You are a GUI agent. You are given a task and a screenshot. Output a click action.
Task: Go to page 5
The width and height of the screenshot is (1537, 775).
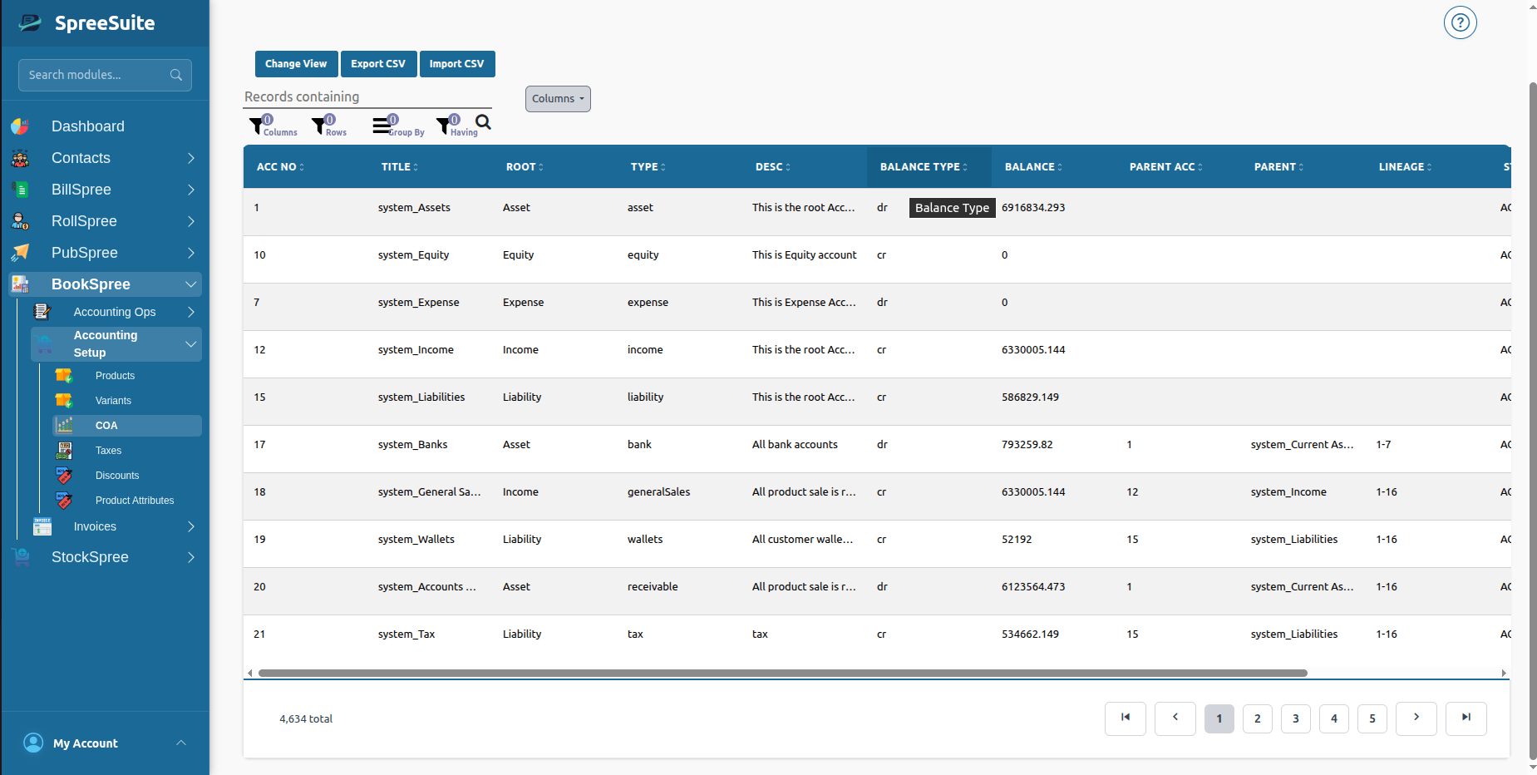[x=1372, y=718]
